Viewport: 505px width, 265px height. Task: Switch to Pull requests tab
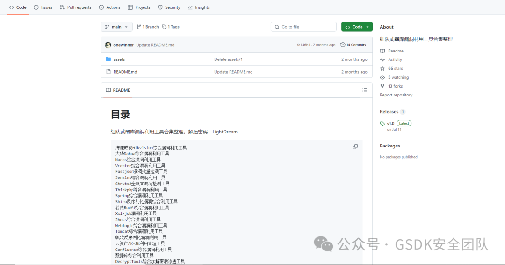tap(76, 7)
